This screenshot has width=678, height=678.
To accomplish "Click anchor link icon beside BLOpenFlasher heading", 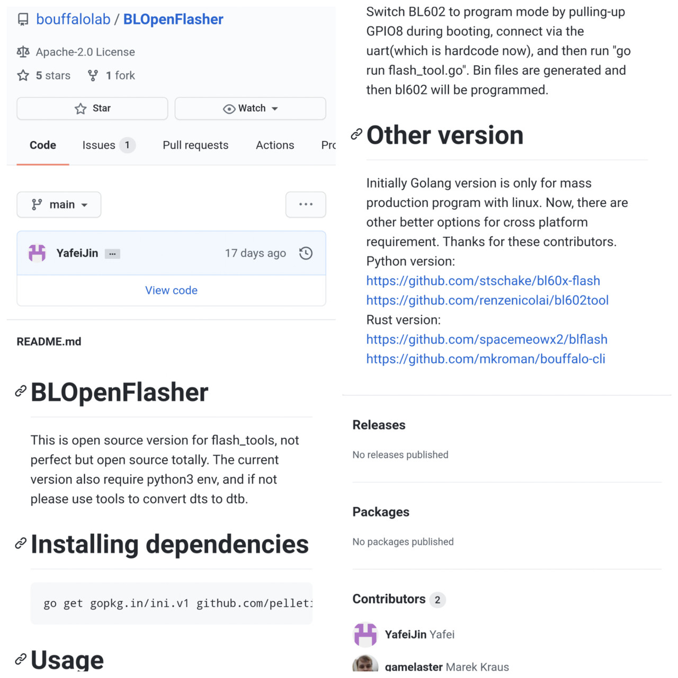I will [x=21, y=391].
